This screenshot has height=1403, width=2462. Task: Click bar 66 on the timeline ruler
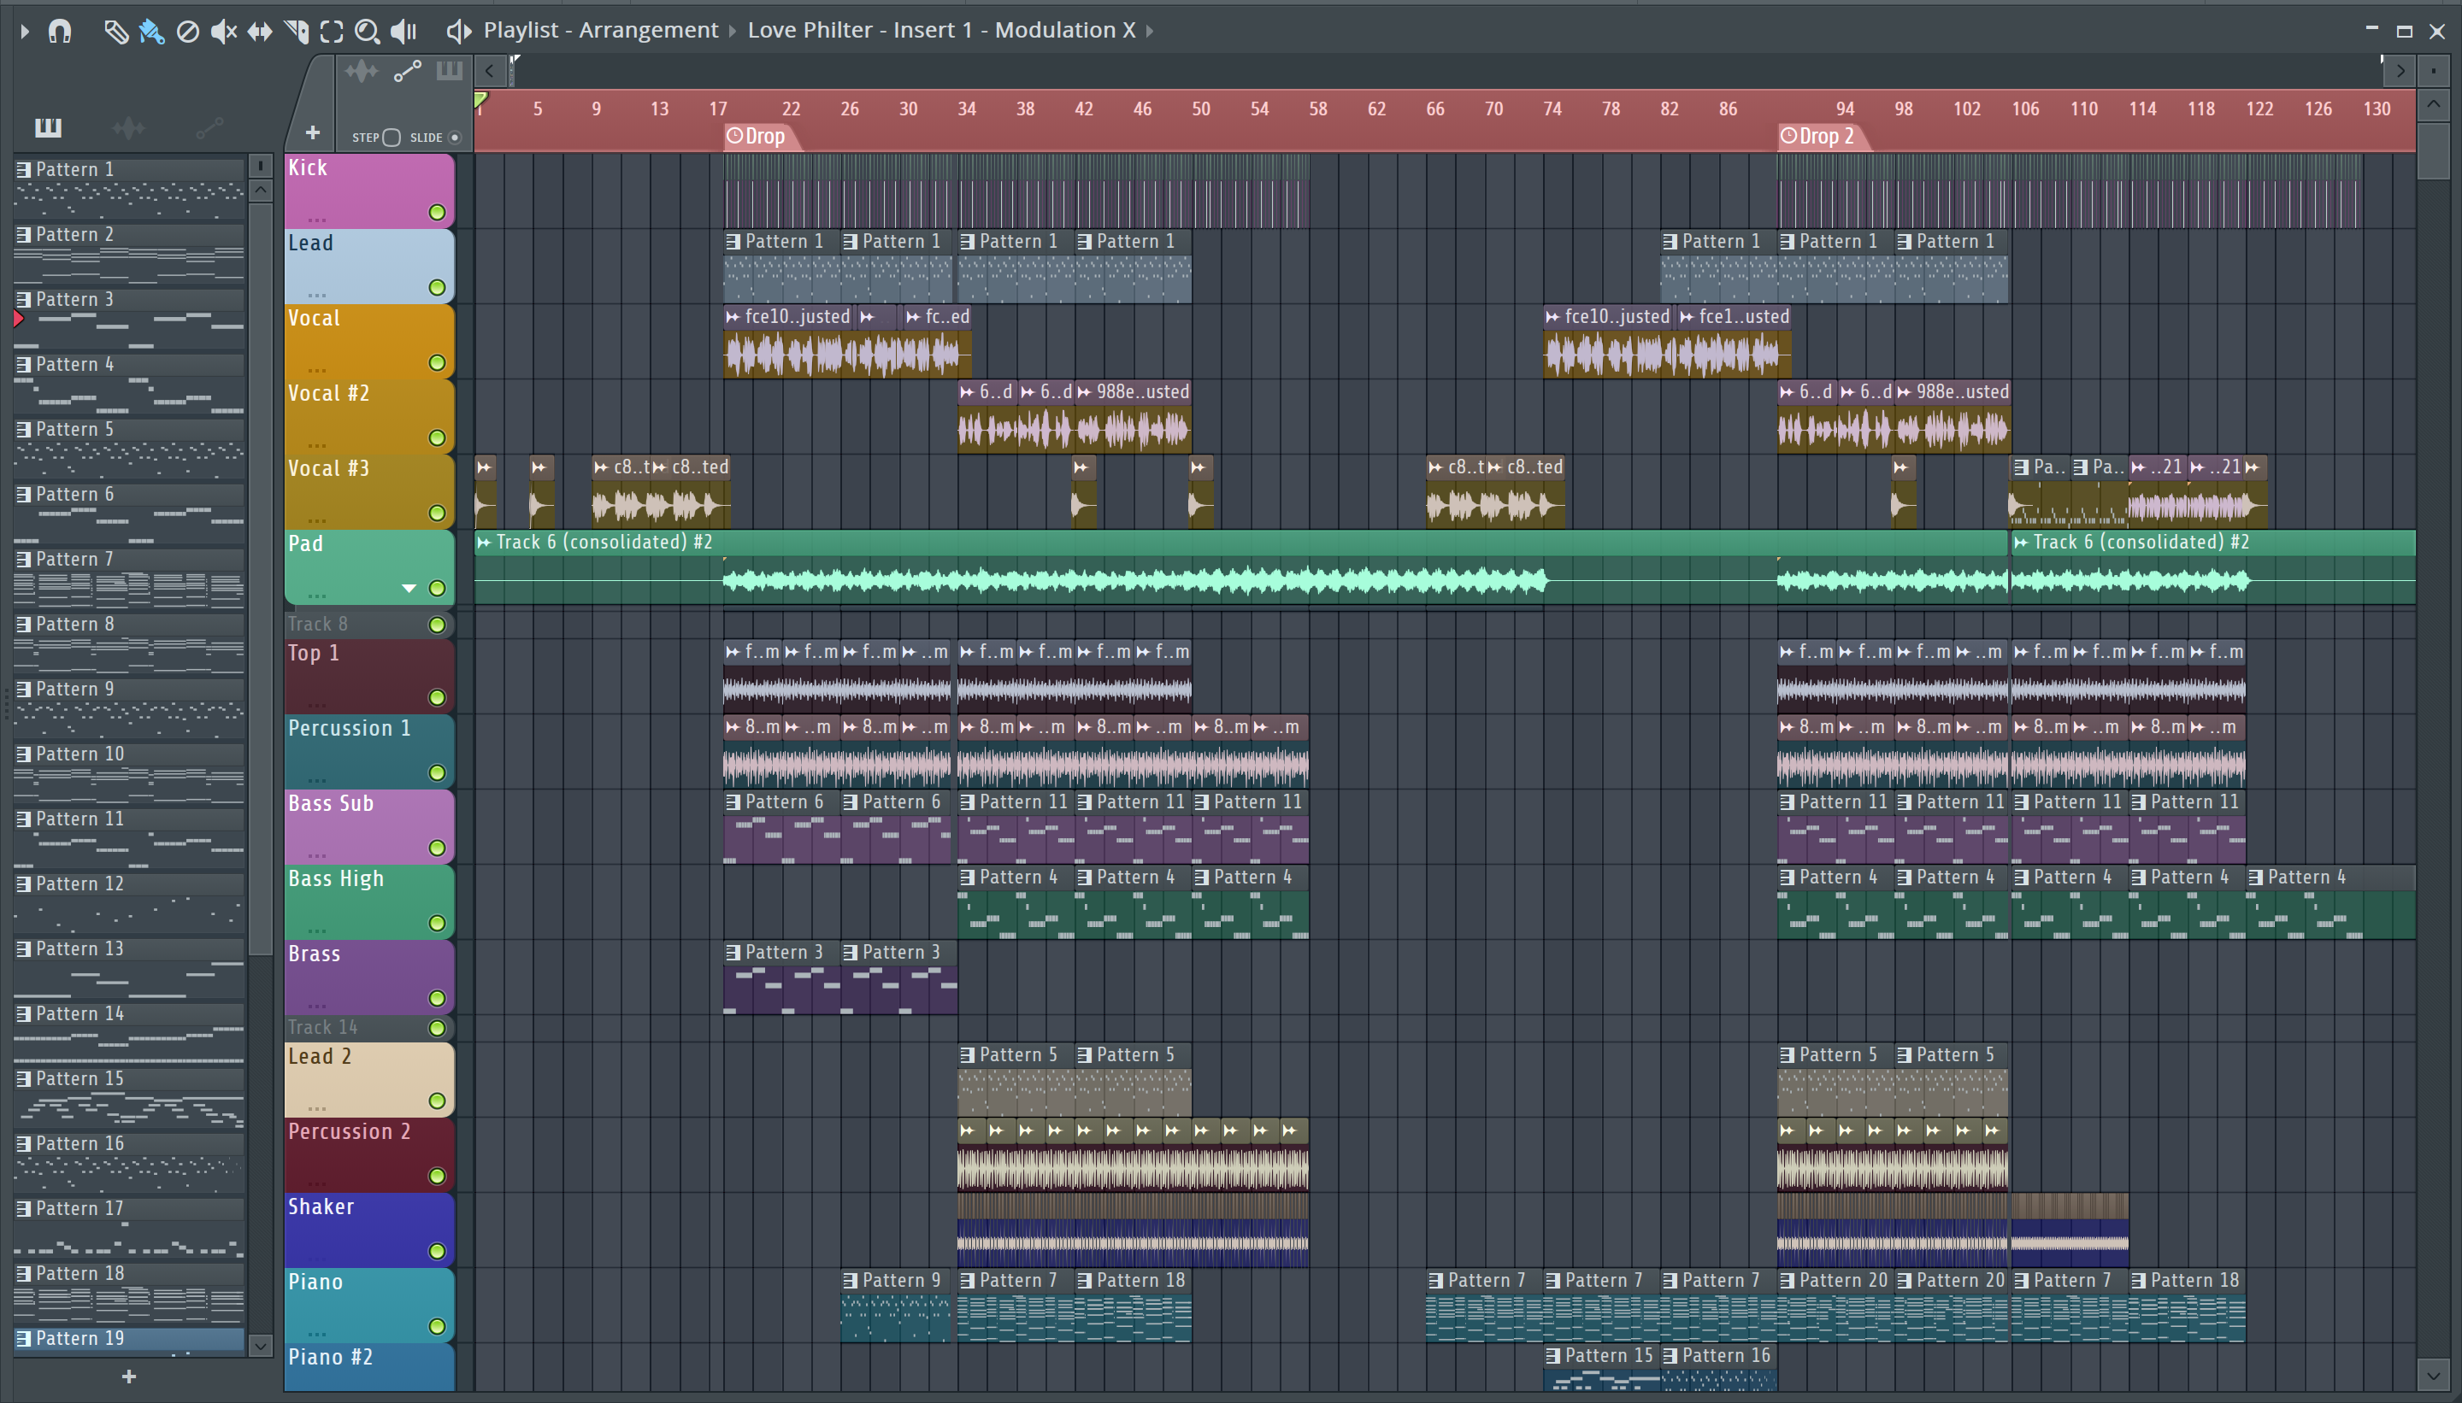(1435, 109)
